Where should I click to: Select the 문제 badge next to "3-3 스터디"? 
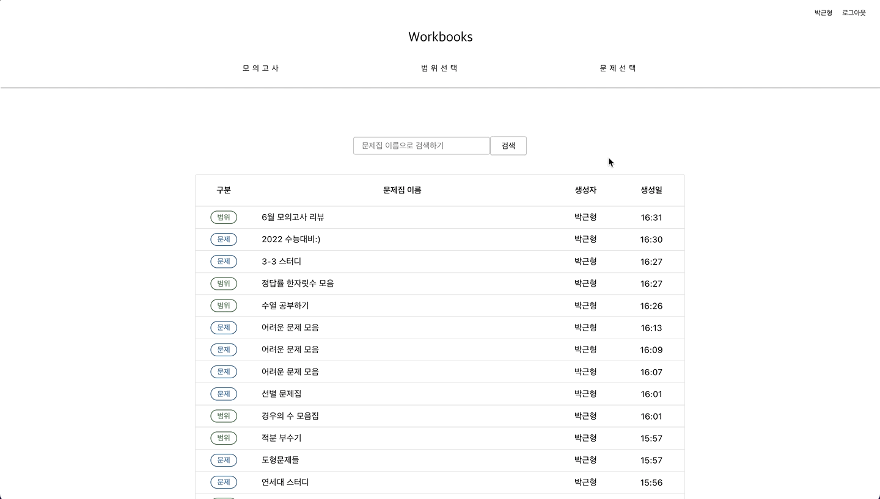click(224, 261)
